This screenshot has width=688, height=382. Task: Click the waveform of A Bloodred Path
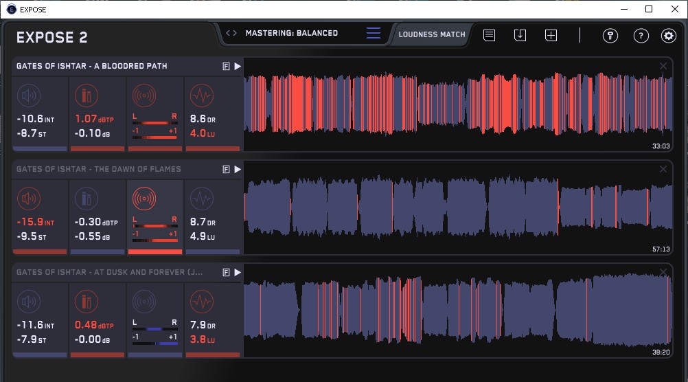[458, 104]
